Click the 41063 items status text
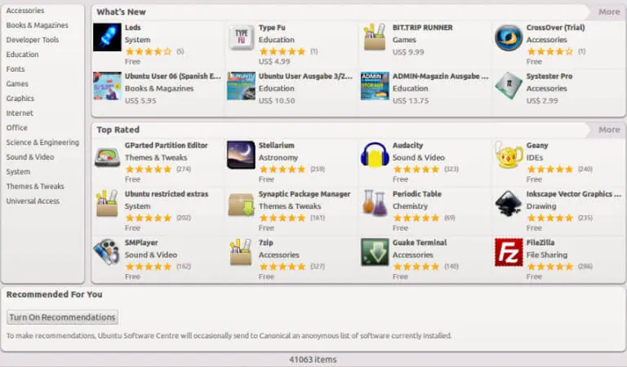 pos(313,360)
